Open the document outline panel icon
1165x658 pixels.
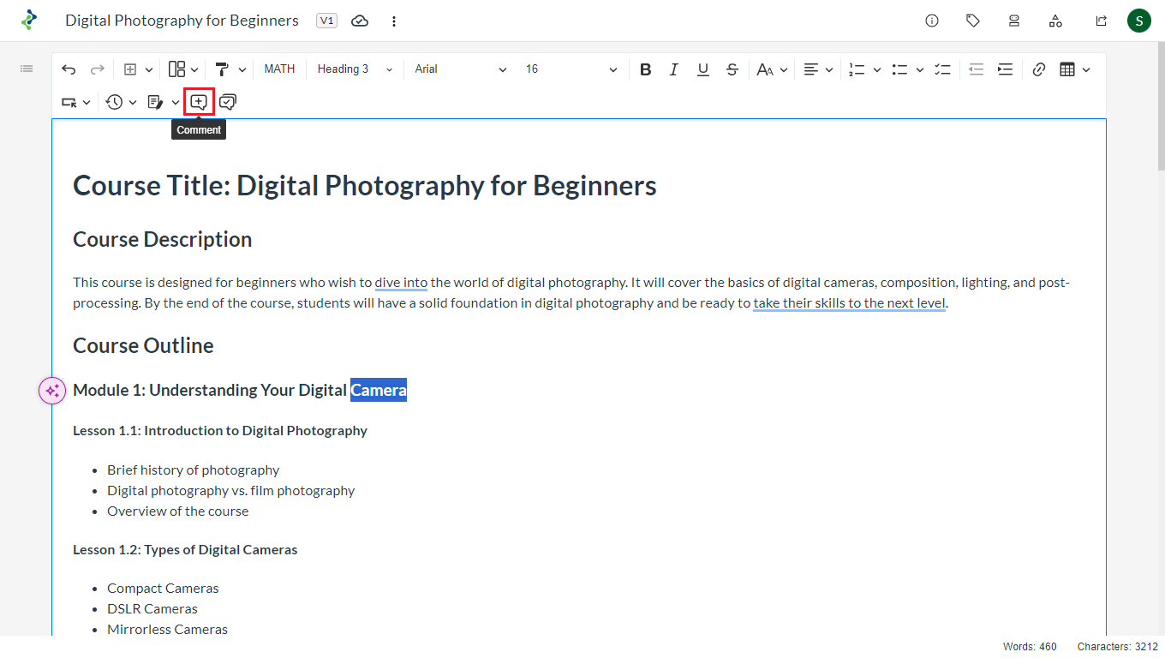click(27, 69)
